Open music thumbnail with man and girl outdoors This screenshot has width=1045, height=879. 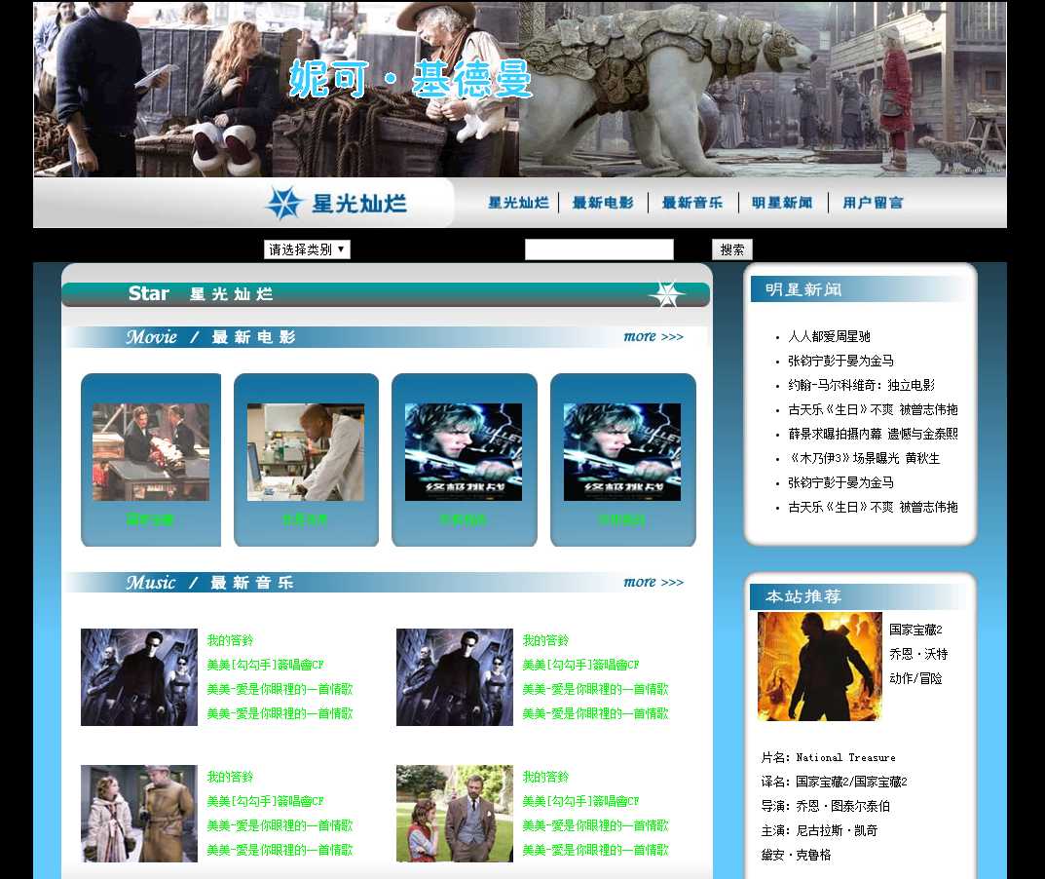tap(454, 813)
